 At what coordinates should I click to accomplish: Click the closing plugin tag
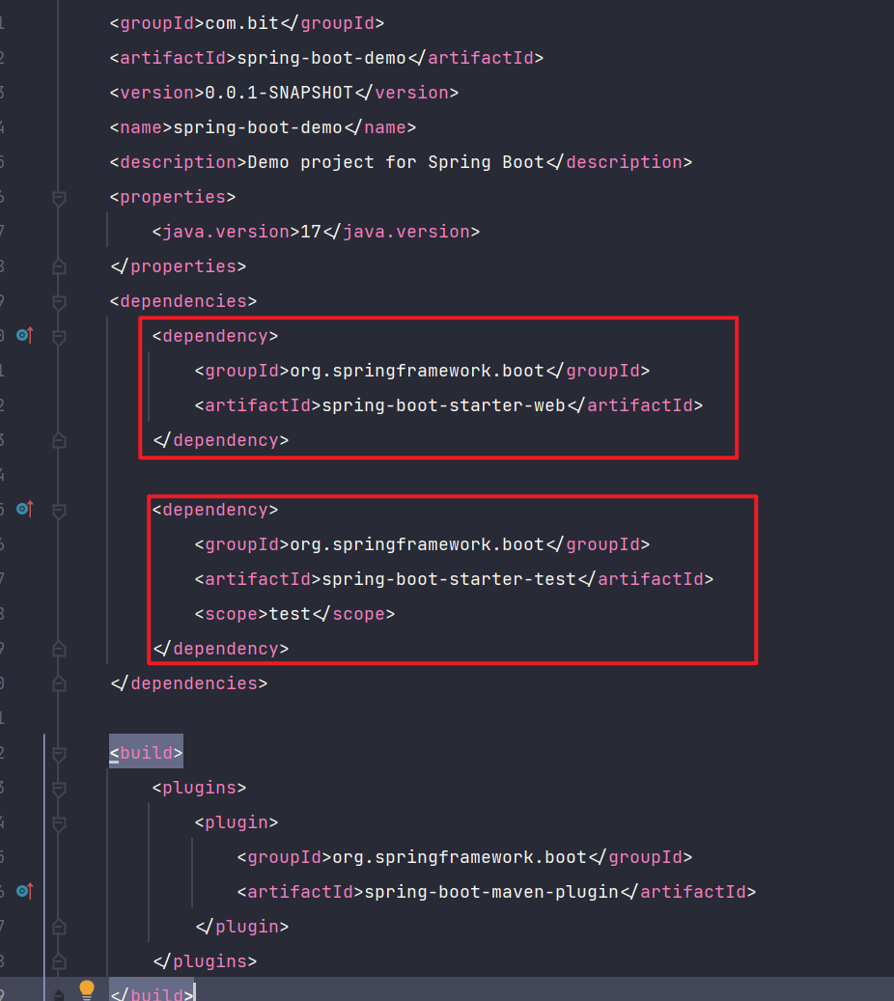(242, 927)
